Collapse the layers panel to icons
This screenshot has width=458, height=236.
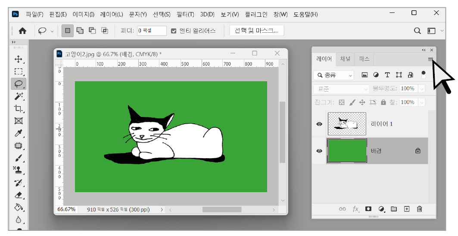tap(424, 50)
